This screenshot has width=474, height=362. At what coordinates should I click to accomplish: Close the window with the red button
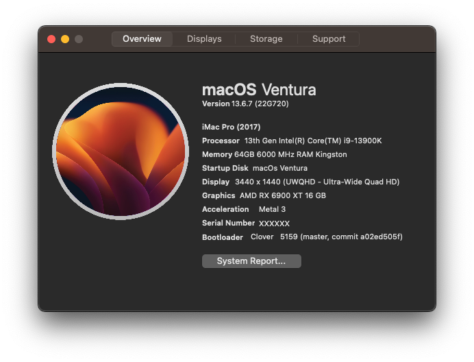point(51,39)
